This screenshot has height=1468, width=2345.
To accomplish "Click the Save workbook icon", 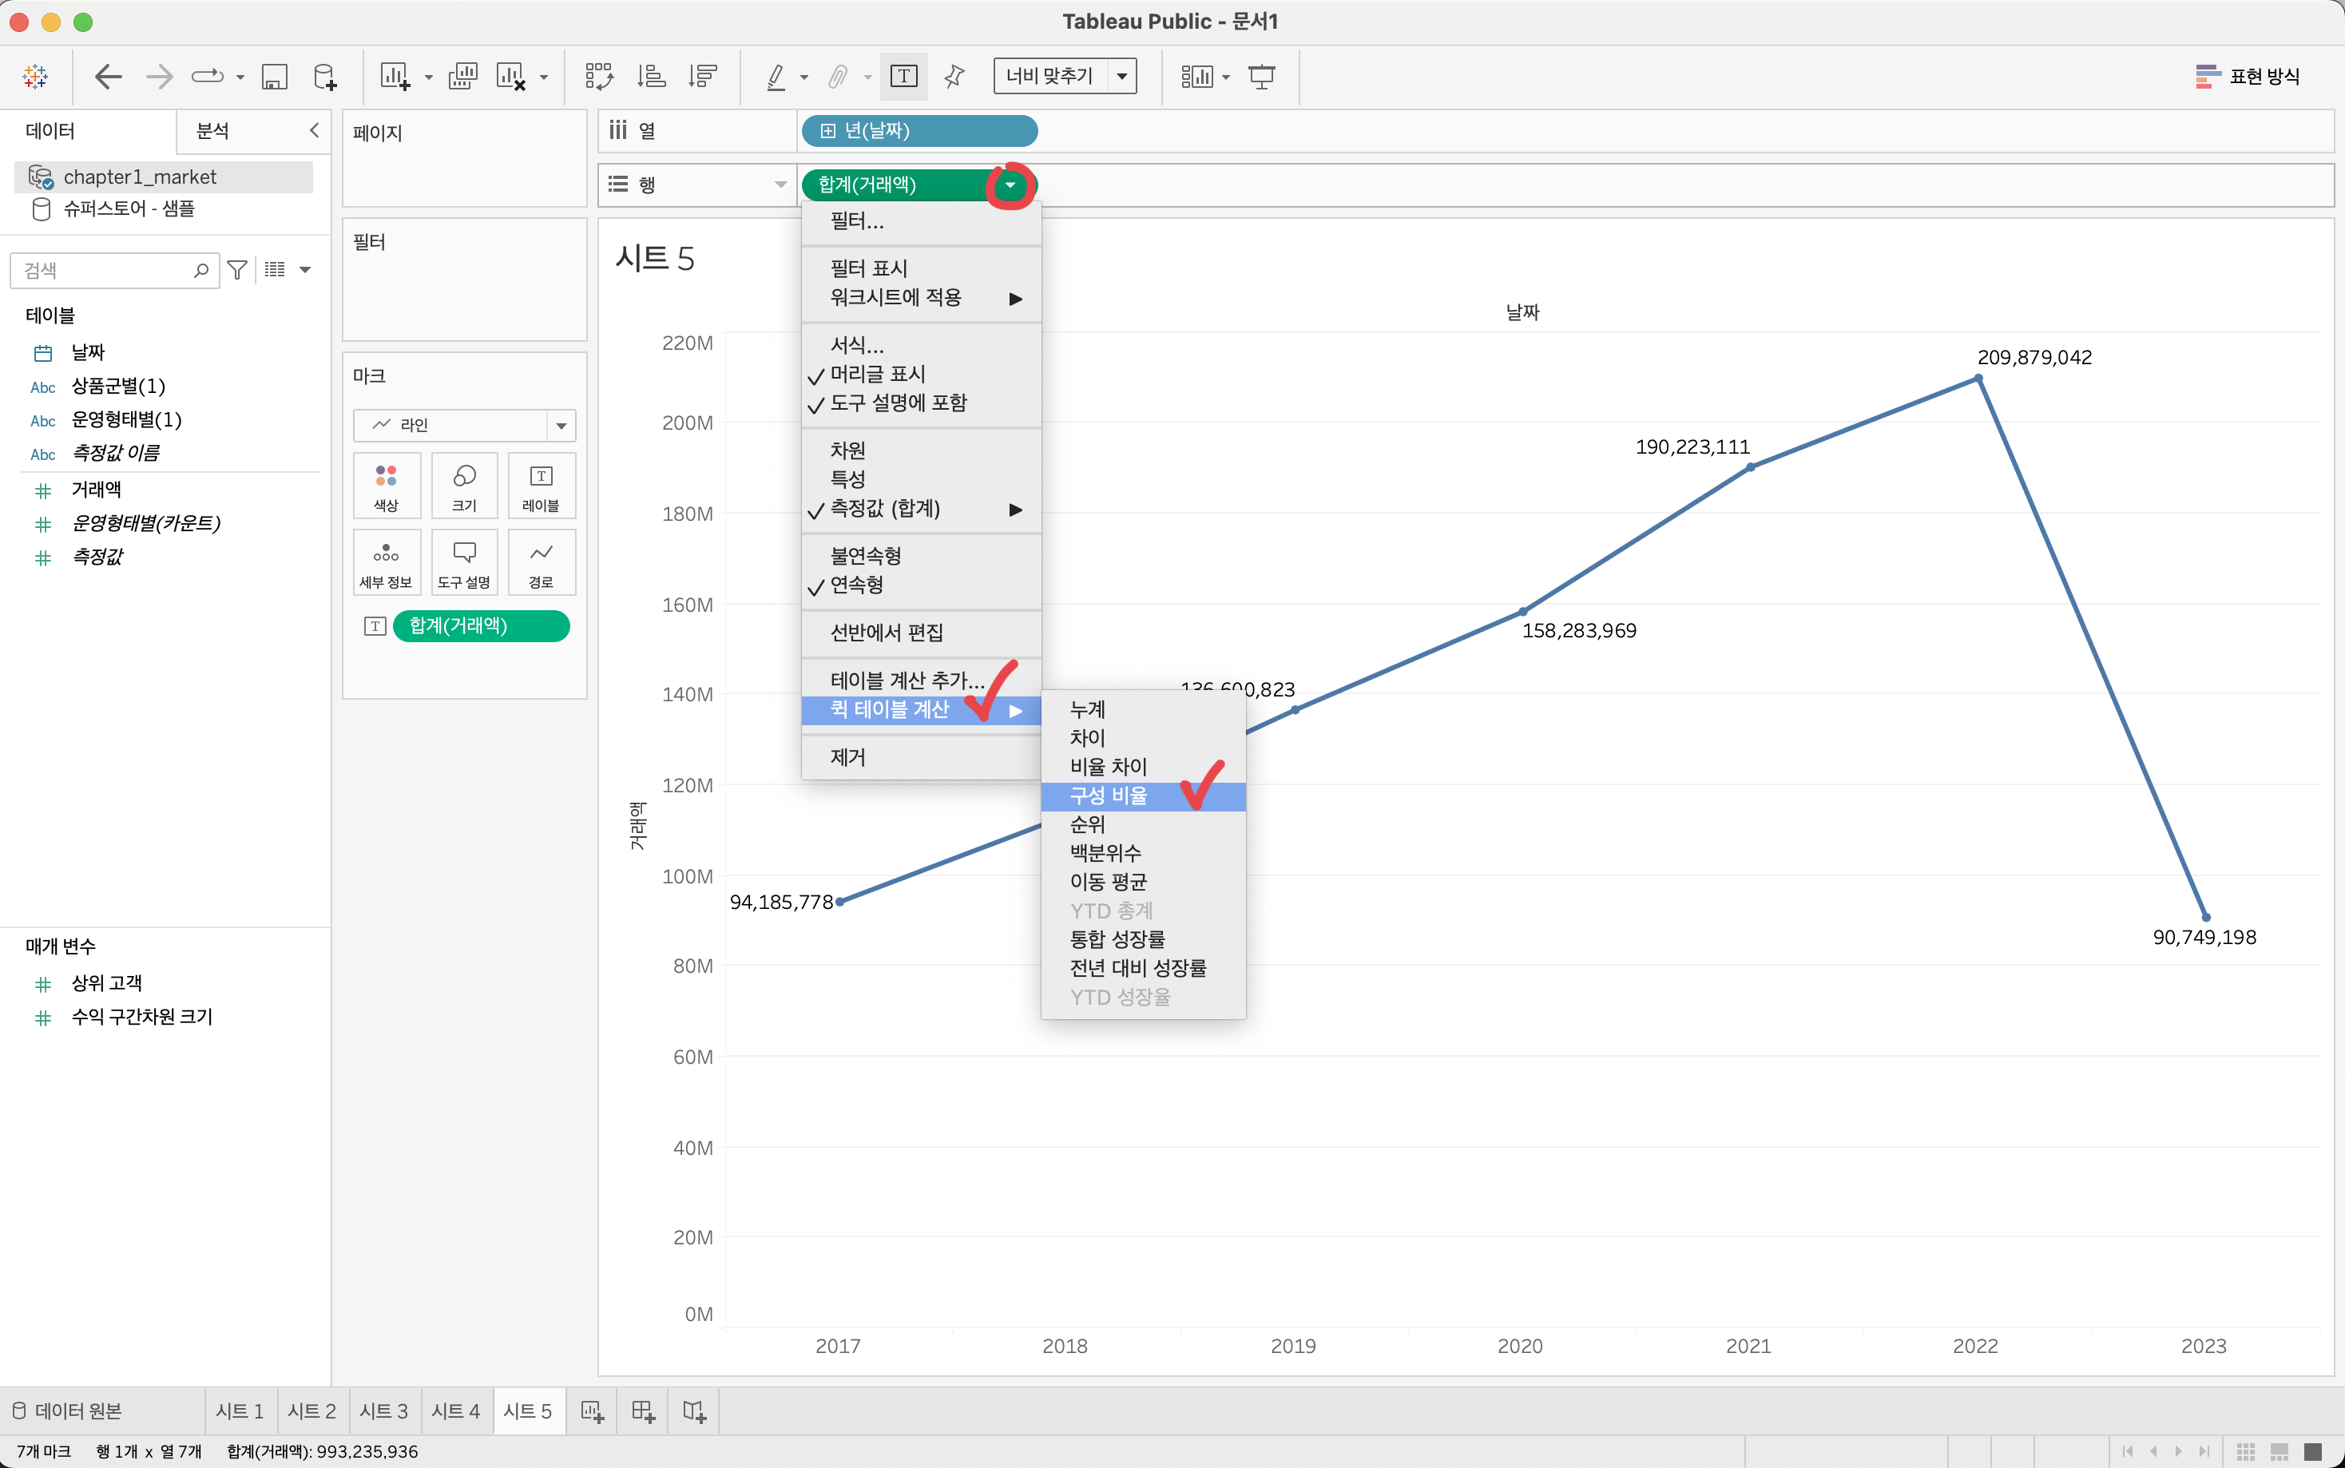I will pos(275,76).
